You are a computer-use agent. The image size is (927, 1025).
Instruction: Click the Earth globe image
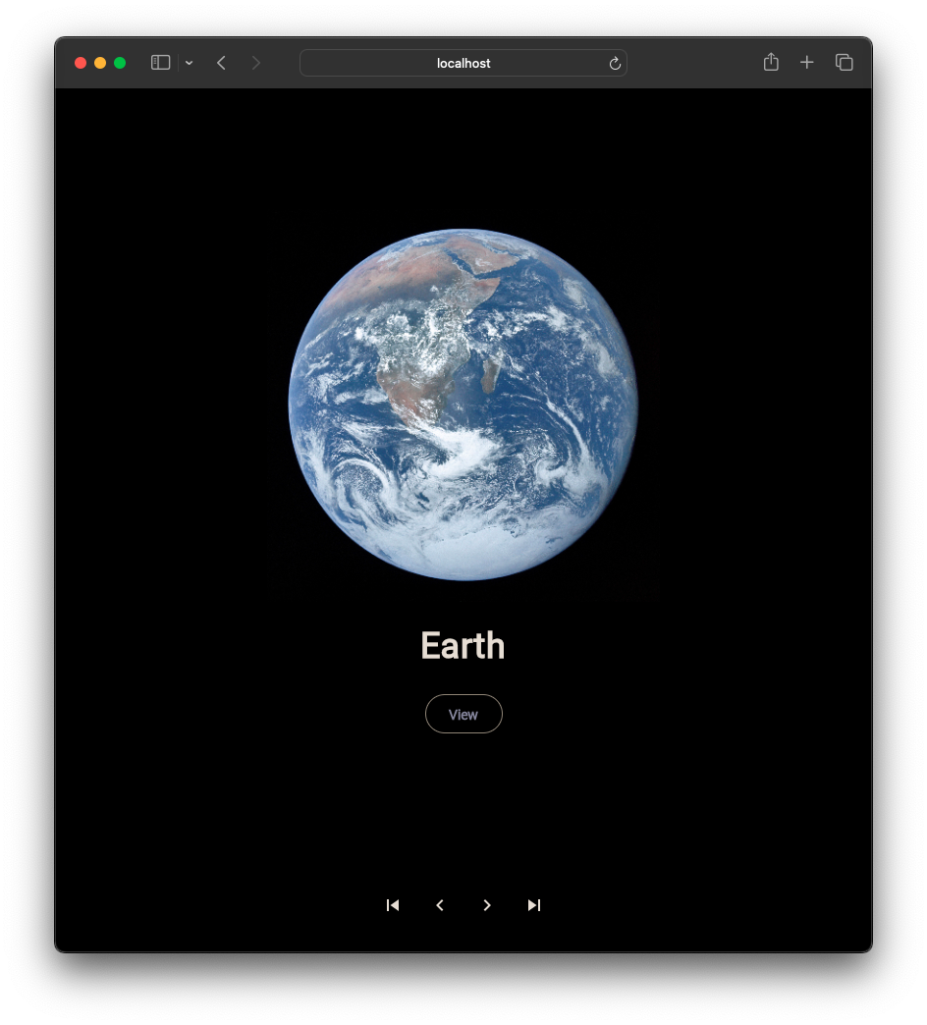pyautogui.click(x=463, y=405)
